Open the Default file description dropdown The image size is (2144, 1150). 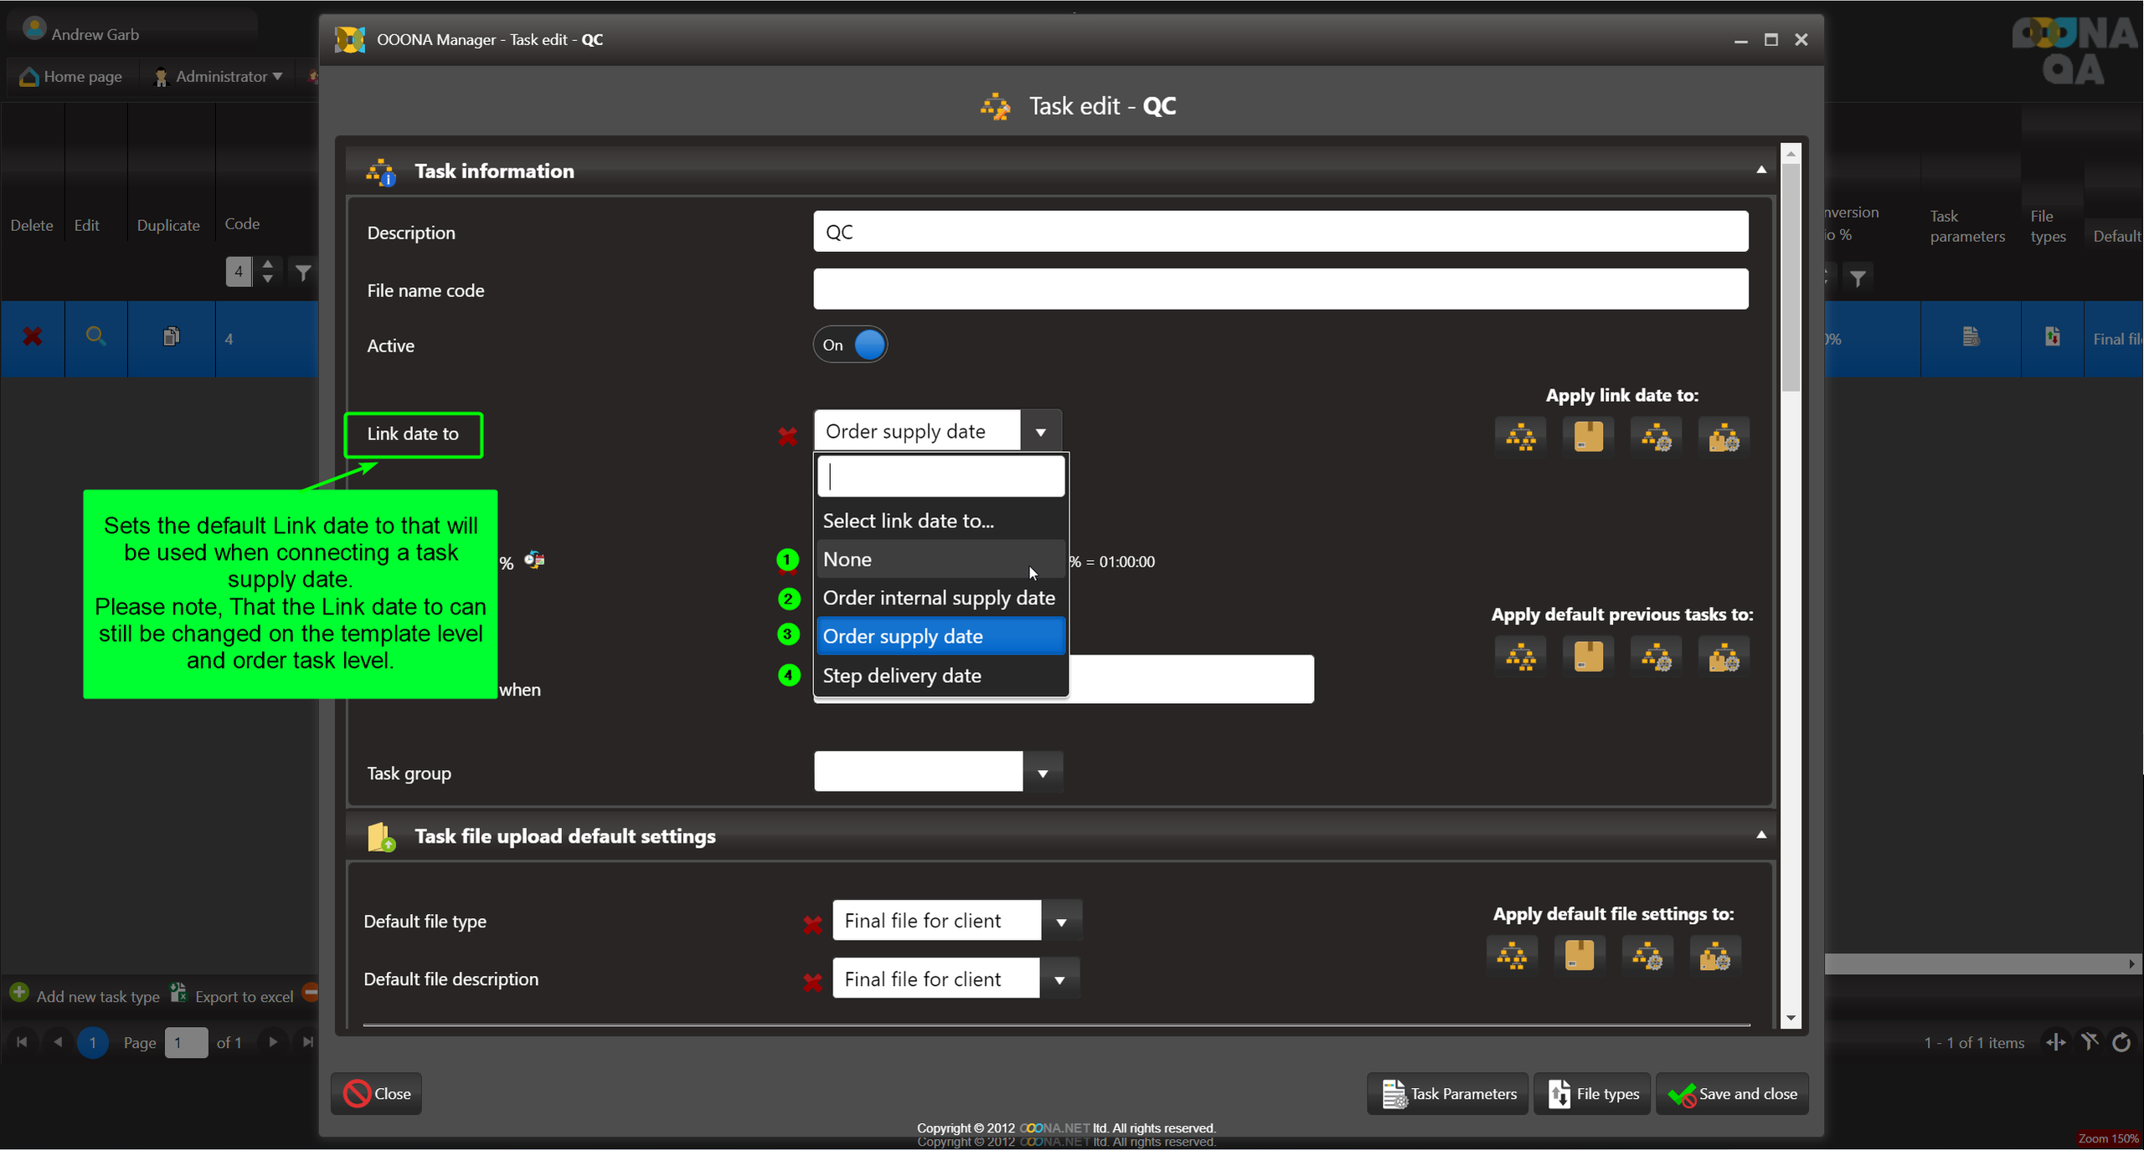(x=1059, y=979)
